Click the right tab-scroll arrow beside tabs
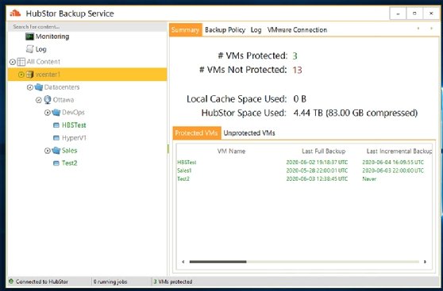The image size is (443, 291). coord(431,29)
